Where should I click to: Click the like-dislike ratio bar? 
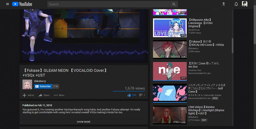[129, 91]
